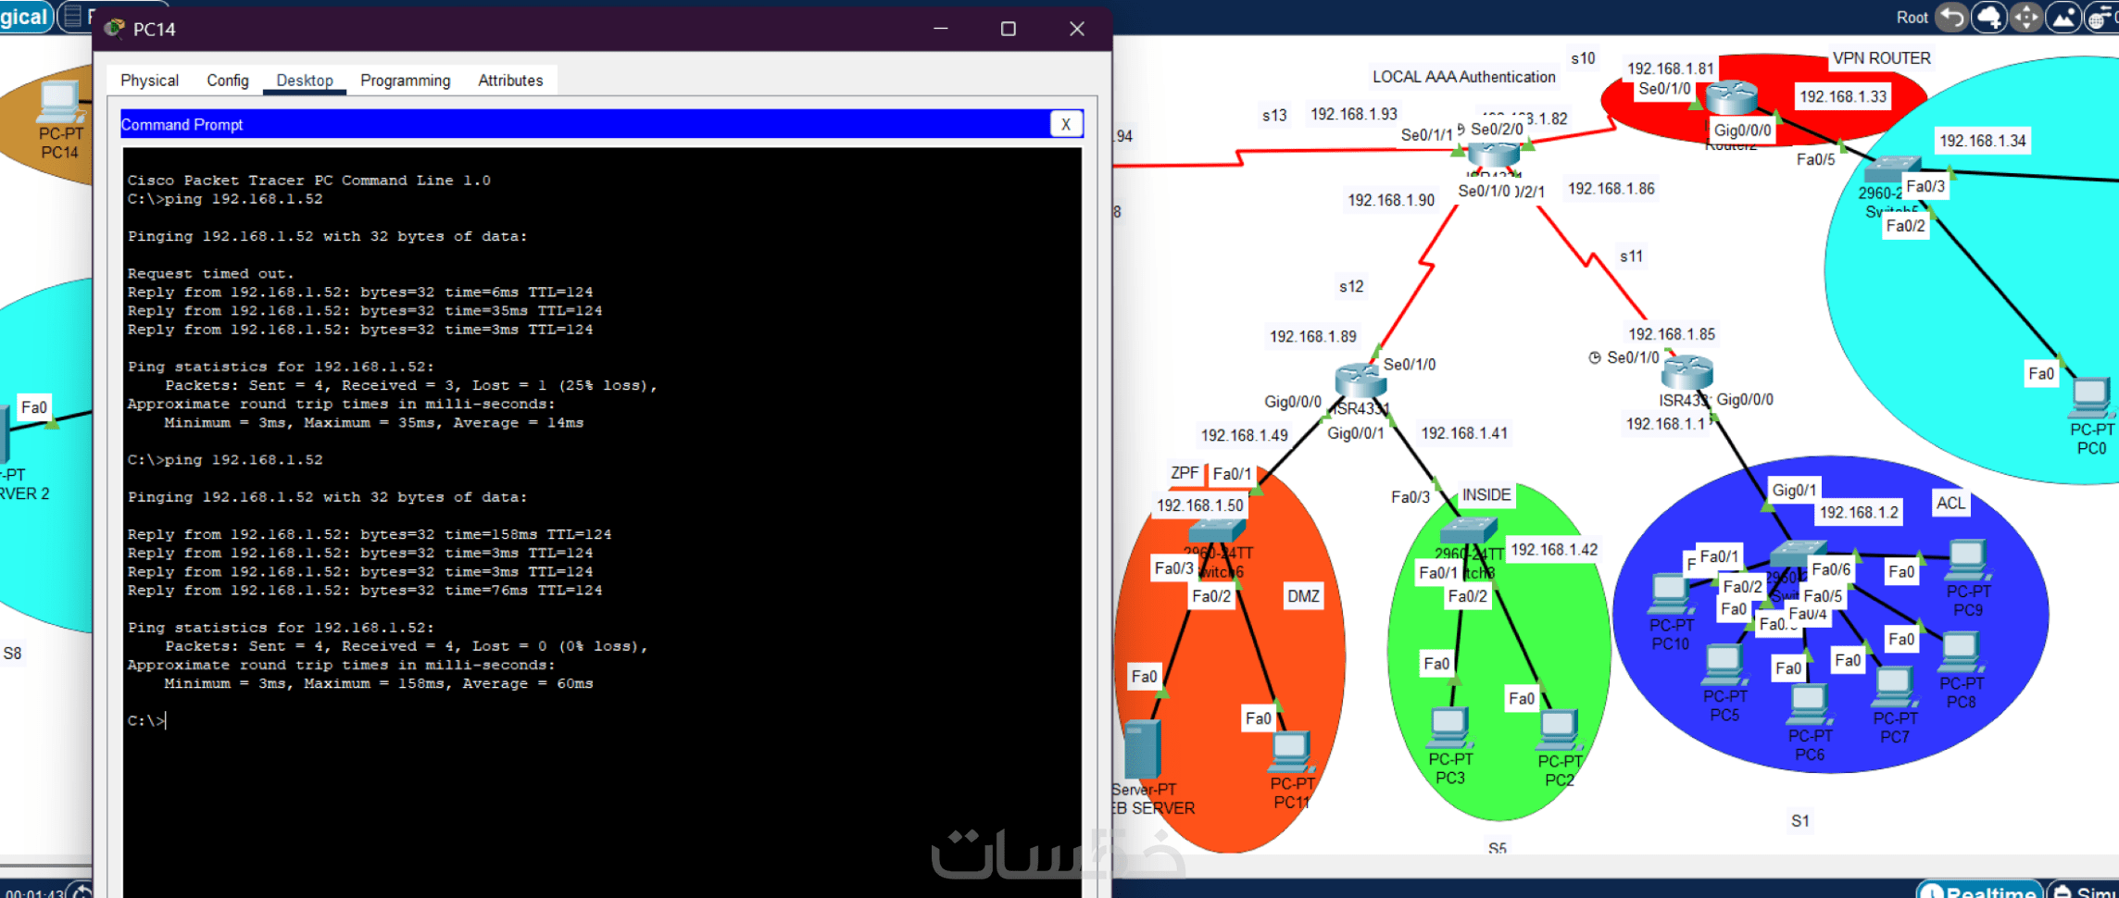Click the 192.168.1.33 address label

click(x=1843, y=96)
